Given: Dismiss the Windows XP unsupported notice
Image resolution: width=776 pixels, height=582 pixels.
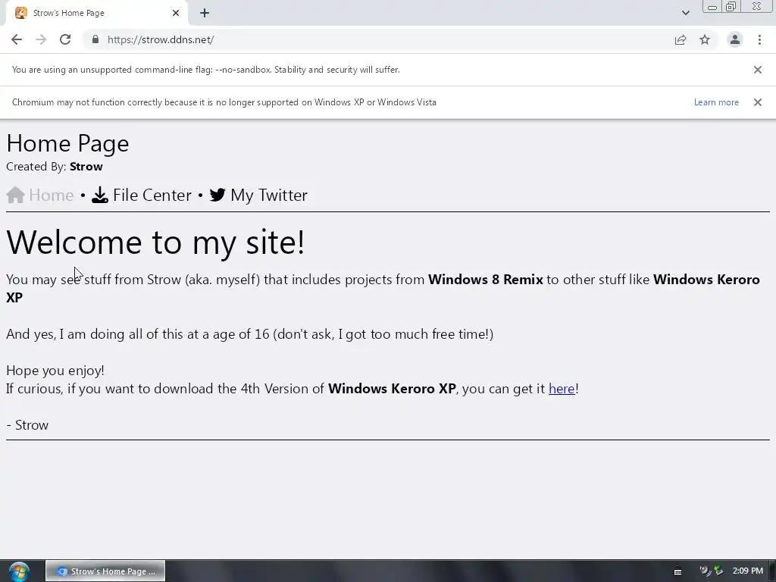Looking at the screenshot, I should coord(758,102).
